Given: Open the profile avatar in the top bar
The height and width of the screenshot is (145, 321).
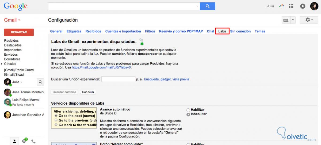Looking at the screenshot, I should [314, 6].
